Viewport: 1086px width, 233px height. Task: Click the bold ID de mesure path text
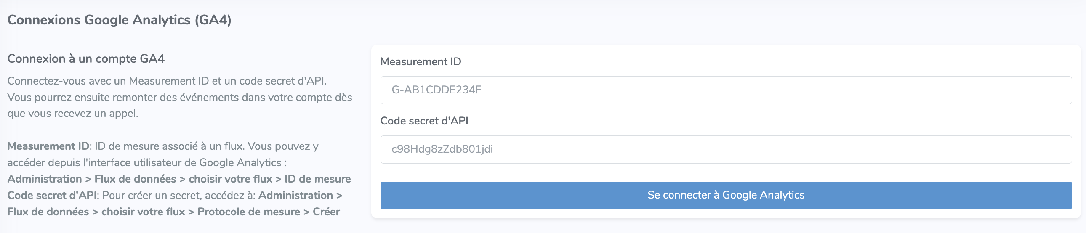click(317, 179)
